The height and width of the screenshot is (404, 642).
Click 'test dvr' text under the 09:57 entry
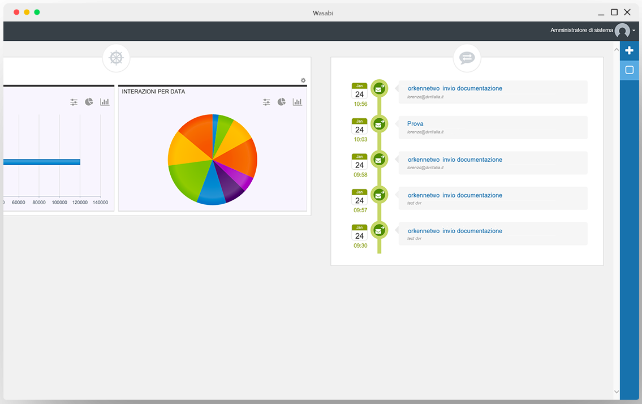point(415,203)
